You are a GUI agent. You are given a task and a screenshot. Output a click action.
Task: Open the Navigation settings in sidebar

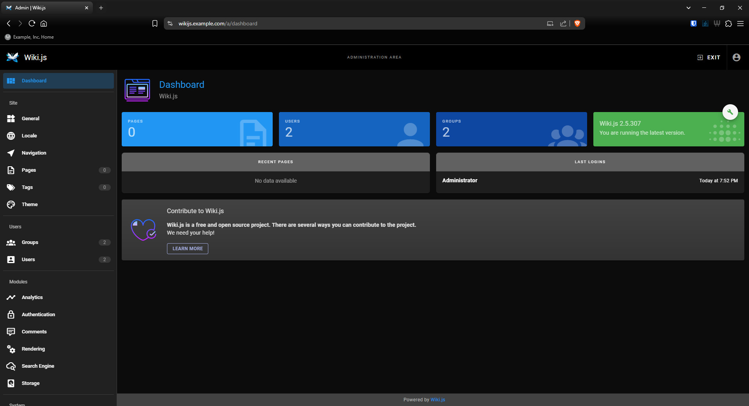34,153
